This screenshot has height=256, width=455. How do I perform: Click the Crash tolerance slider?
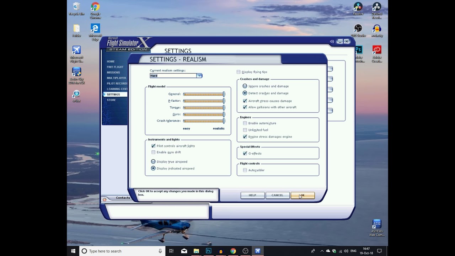(204, 121)
